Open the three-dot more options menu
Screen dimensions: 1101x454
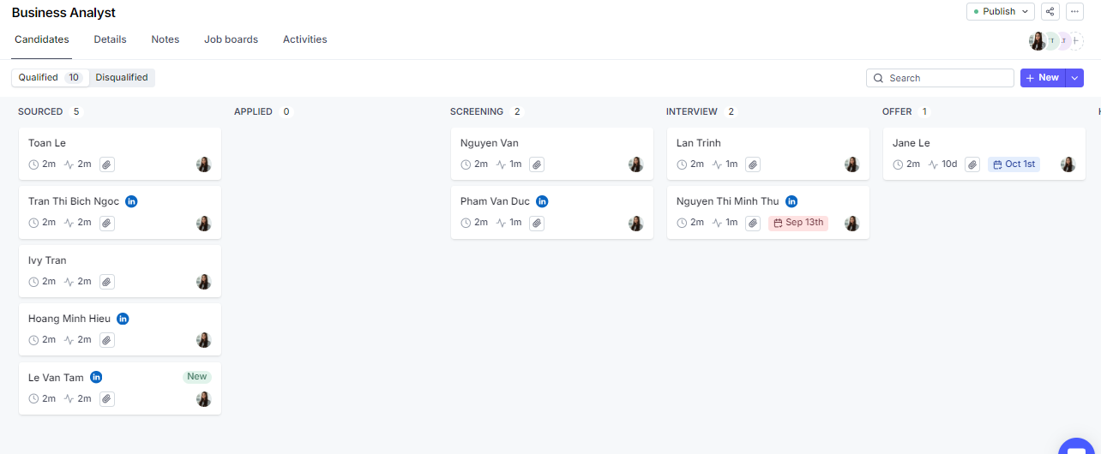1074,11
